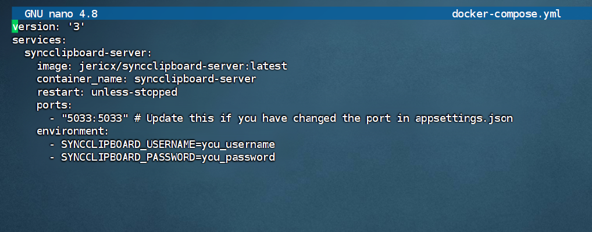
Task: Click the docker-compose.yml filename in title bar
Action: [x=507, y=14]
